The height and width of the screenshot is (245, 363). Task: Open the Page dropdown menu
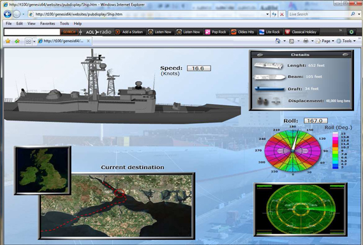coord(325,41)
